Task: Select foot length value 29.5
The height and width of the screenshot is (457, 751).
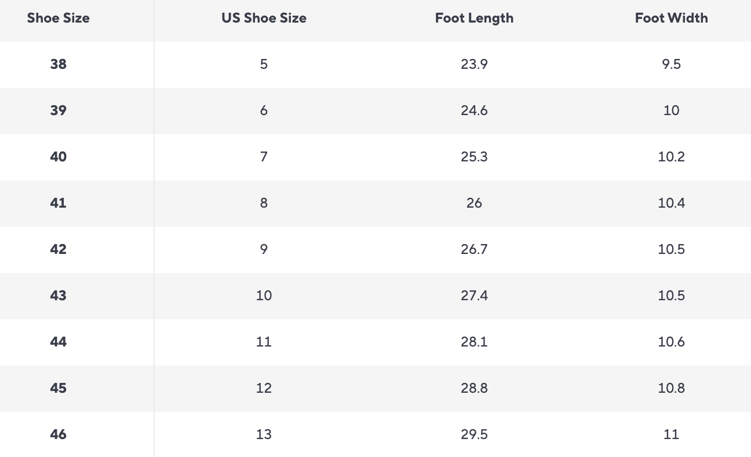Action: (474, 434)
